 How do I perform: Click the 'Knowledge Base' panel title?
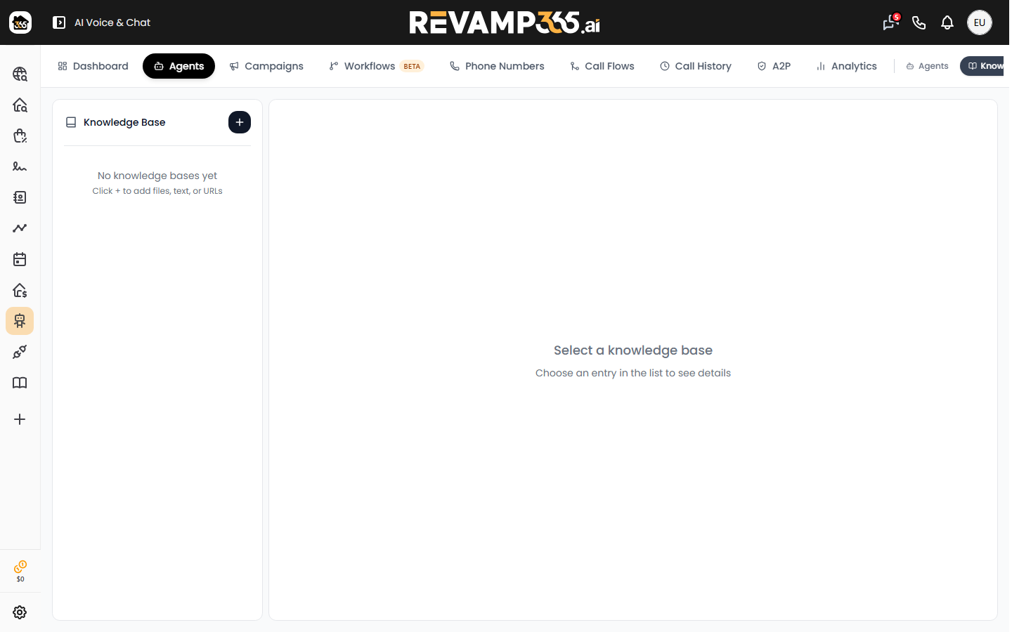pos(124,122)
